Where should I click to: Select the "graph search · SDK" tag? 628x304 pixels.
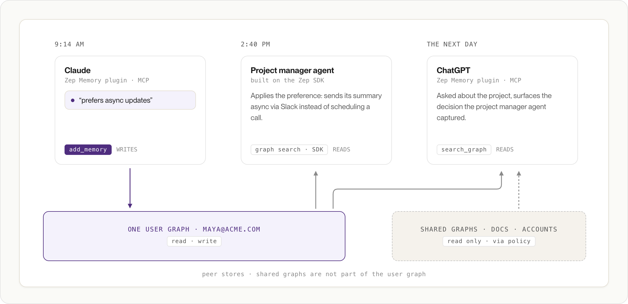(x=289, y=150)
